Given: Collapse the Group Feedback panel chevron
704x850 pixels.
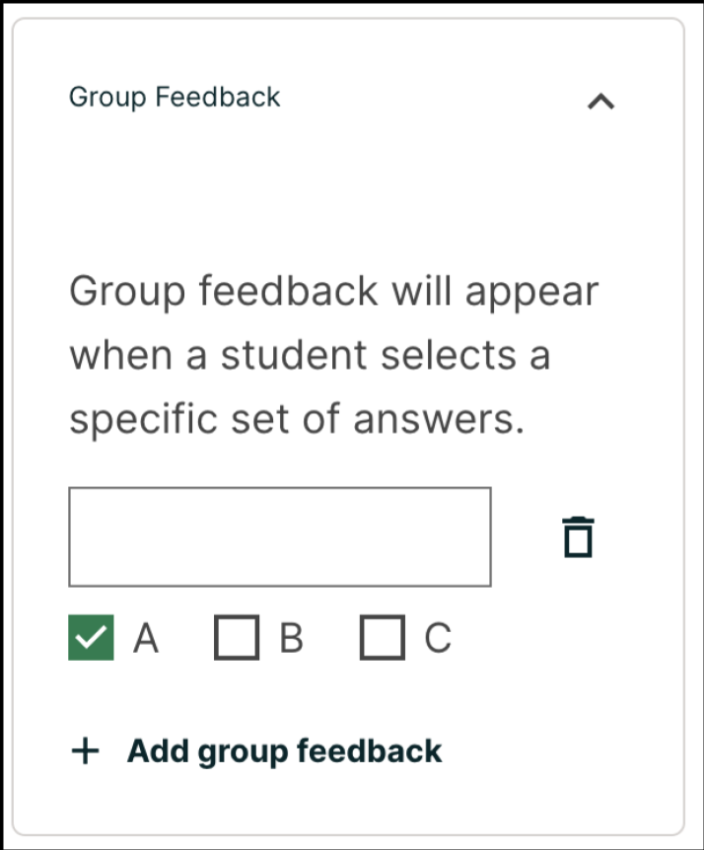Looking at the screenshot, I should click(599, 100).
